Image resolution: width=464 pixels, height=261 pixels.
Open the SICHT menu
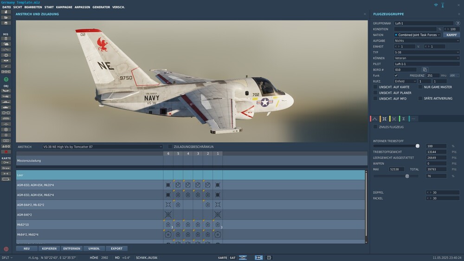pos(18,7)
